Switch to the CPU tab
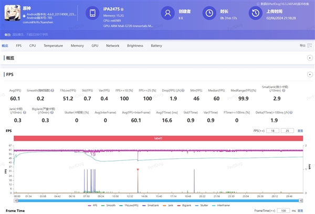Screen dimensions: 315x214 point(33,46)
